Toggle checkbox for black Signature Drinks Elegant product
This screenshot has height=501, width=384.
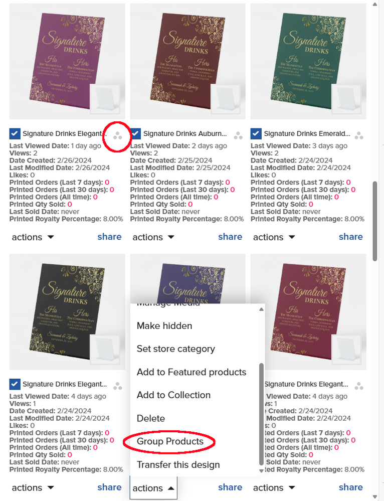click(x=15, y=384)
